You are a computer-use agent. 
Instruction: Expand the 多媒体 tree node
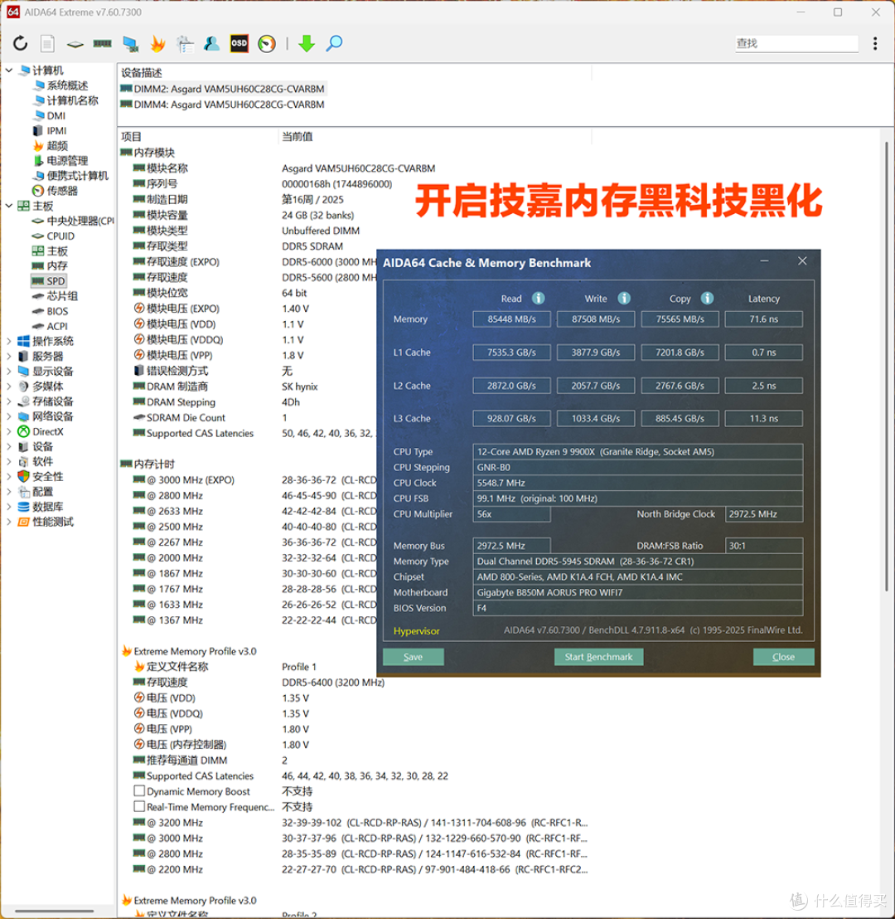point(9,387)
